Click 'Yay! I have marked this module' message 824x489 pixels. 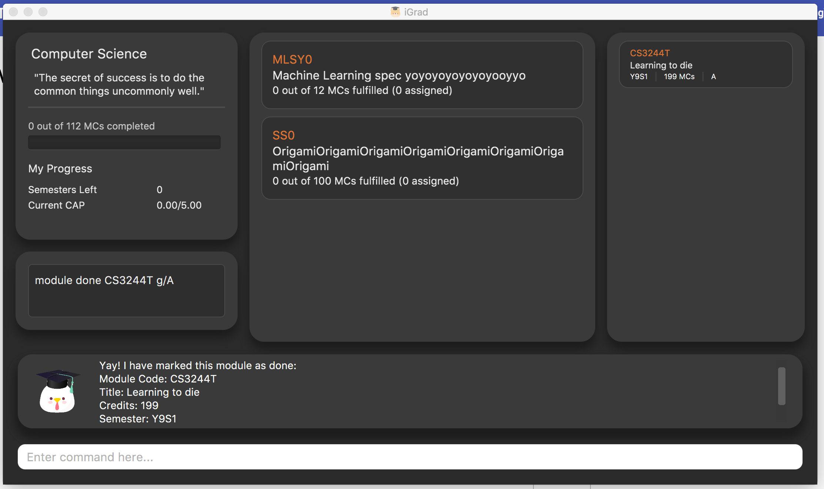click(x=198, y=365)
